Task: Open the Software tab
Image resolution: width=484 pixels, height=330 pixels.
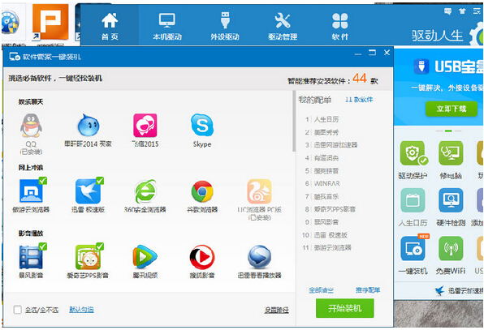Action: tap(339, 26)
